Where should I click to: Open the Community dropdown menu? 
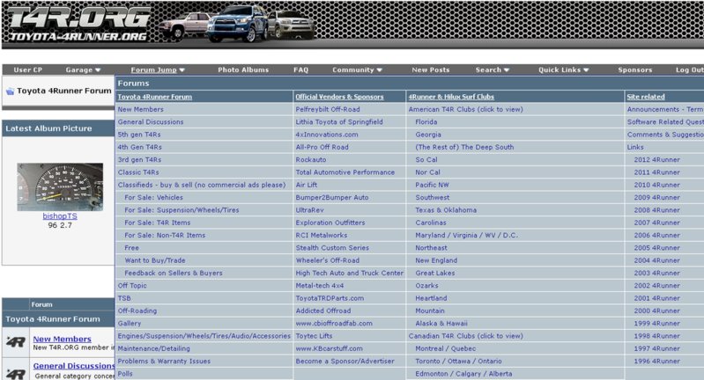tap(357, 69)
